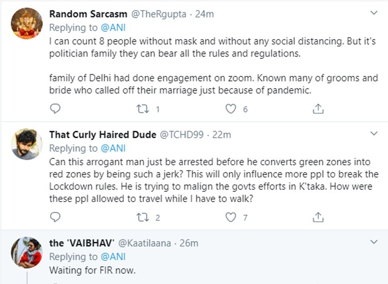The width and height of the screenshot is (388, 284).
Task: Like Random Sarcasm's tweet
Action: 231,109
